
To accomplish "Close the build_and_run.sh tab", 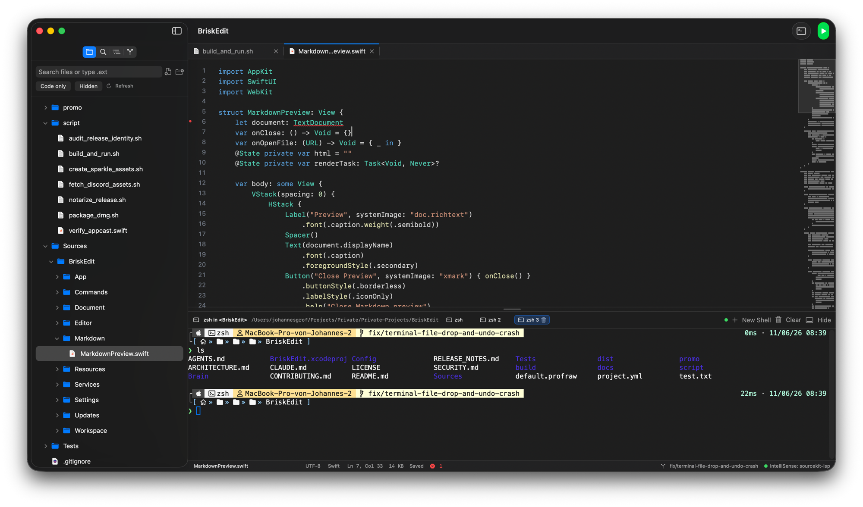I will 276,51.
